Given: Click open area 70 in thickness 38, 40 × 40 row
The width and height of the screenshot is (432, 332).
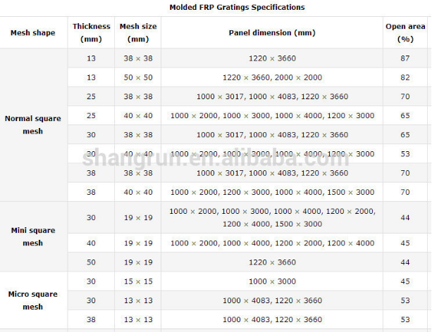Looking at the screenshot, I should point(405,192).
